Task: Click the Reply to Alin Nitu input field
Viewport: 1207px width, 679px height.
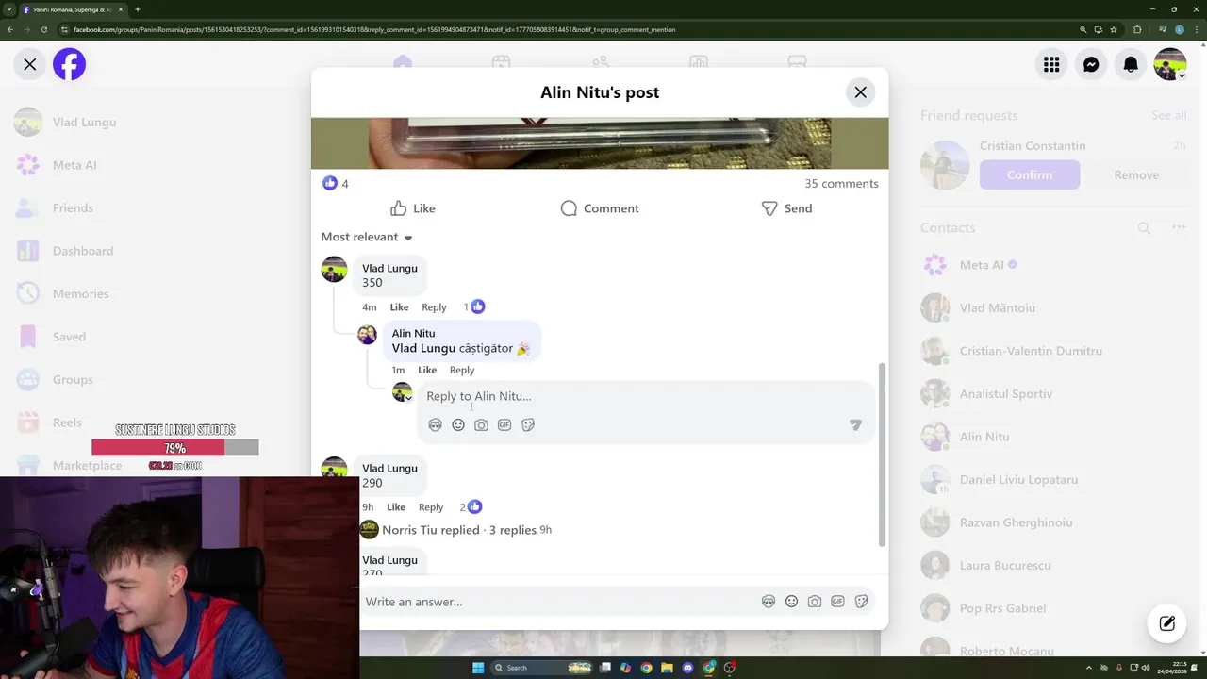Action: click(x=646, y=396)
